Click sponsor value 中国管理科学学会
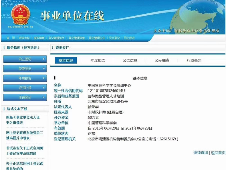The height and width of the screenshot is (170, 226). pyautogui.click(x=102, y=123)
